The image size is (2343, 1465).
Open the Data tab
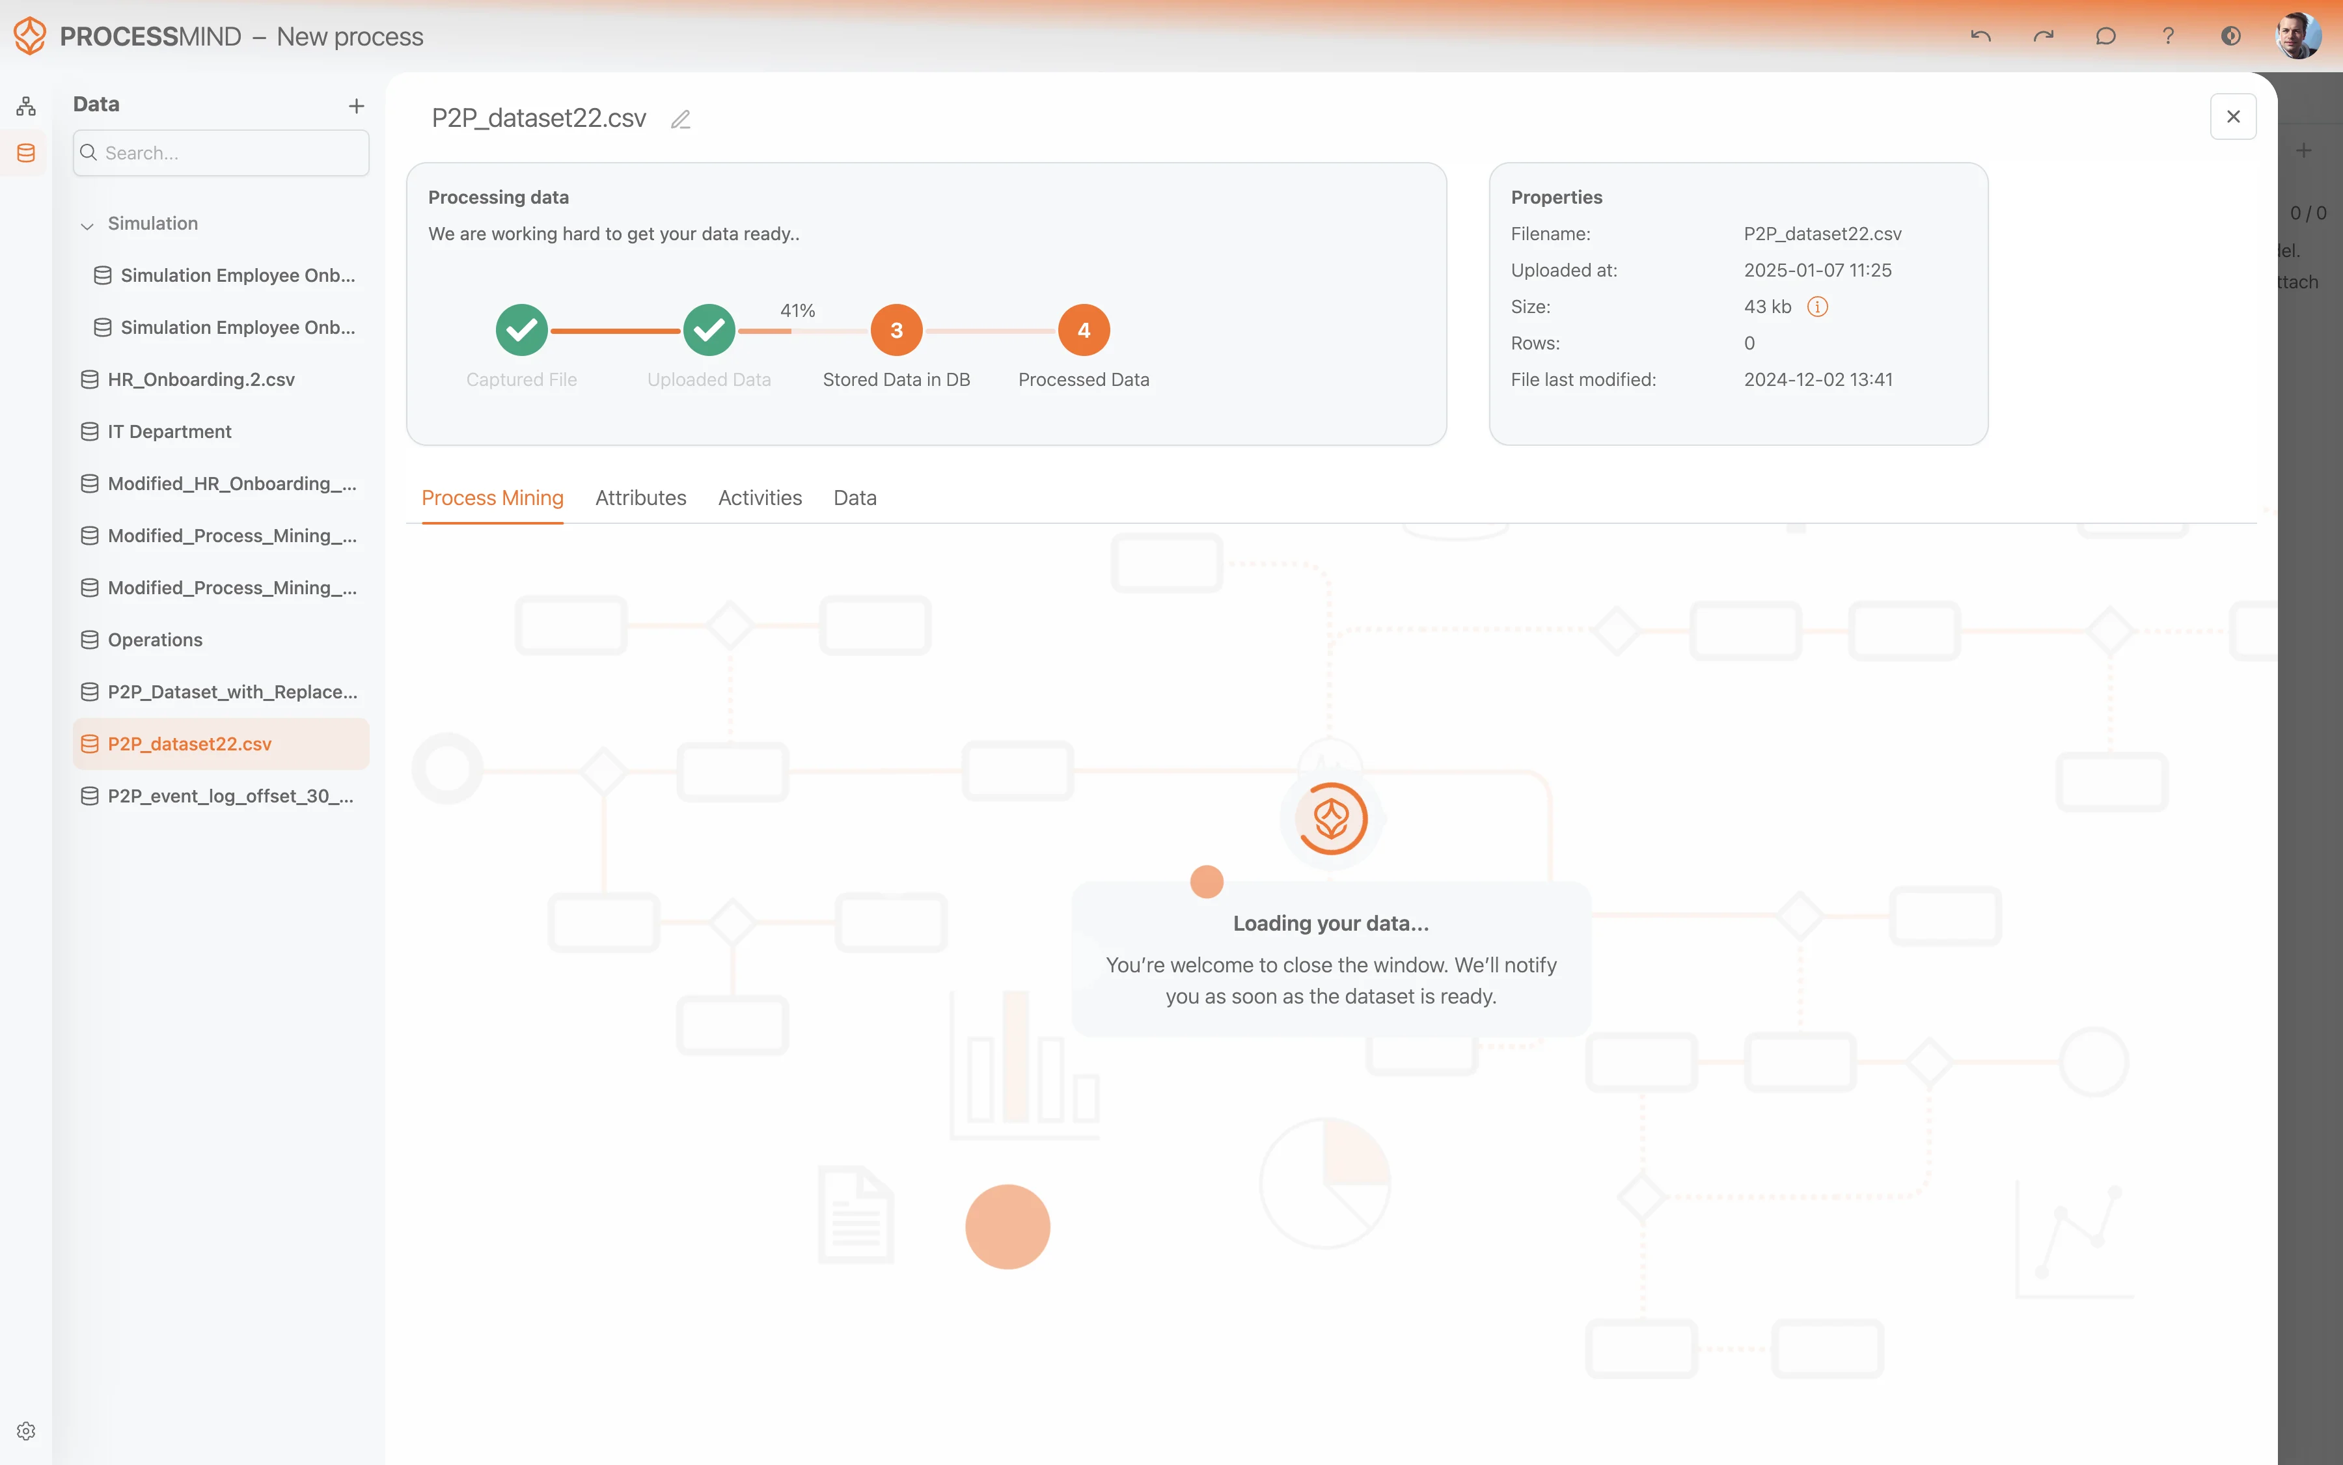pos(855,498)
